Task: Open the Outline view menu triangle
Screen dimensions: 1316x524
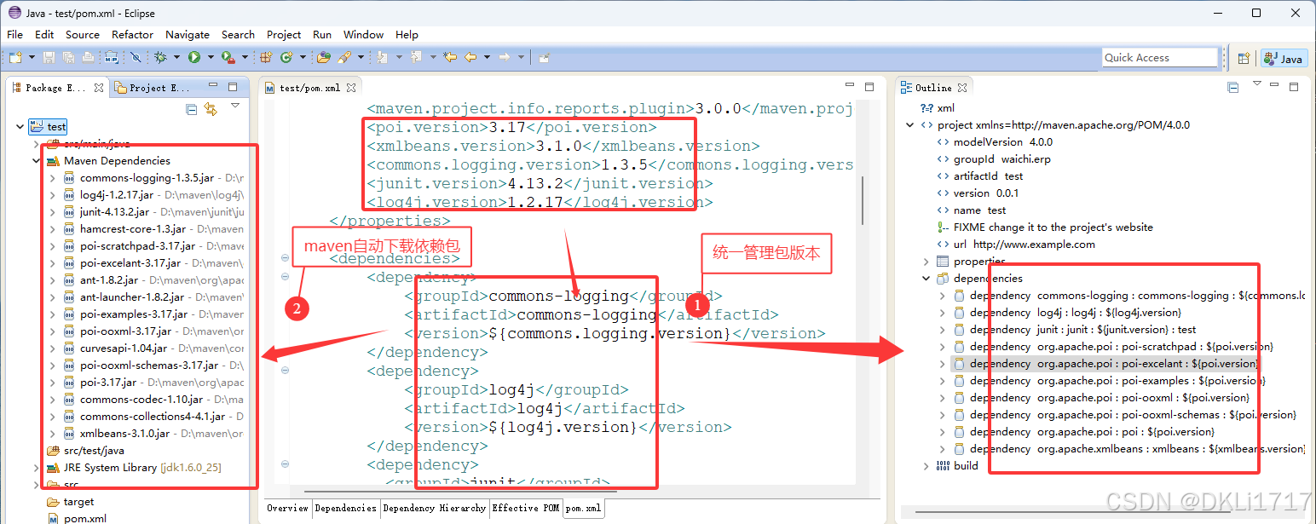Action: coord(1257,83)
